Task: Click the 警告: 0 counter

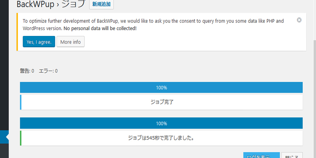Action: [x=27, y=71]
